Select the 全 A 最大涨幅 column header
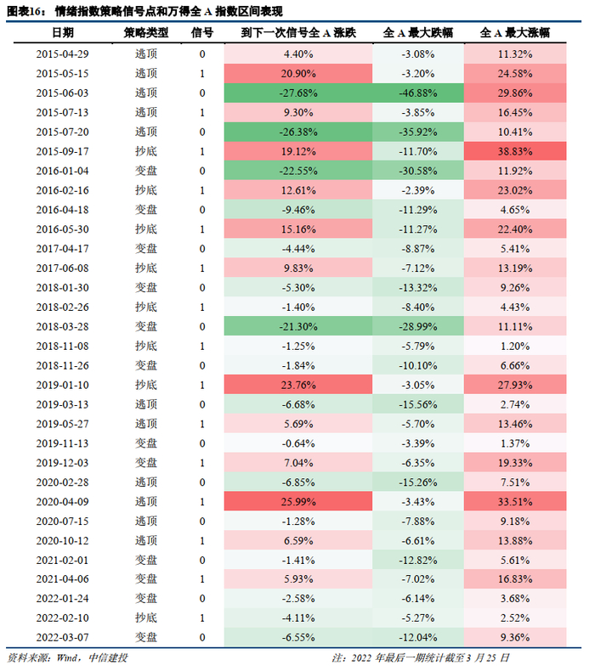 coord(514,33)
